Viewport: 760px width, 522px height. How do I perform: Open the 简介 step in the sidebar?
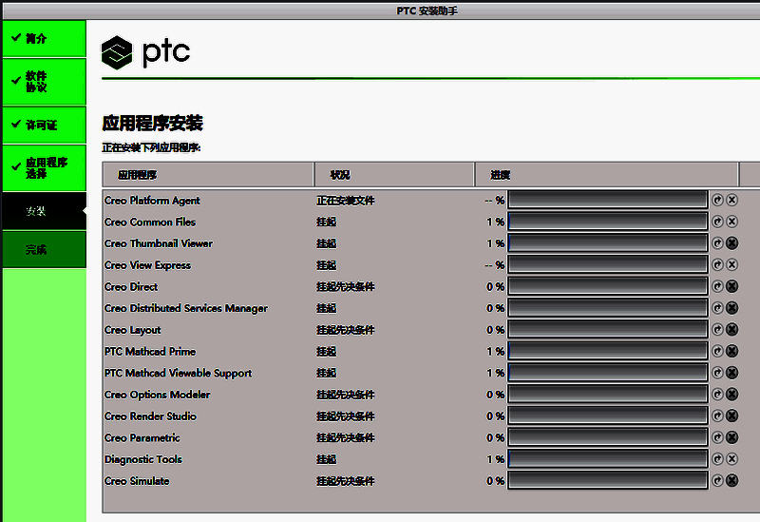43,39
